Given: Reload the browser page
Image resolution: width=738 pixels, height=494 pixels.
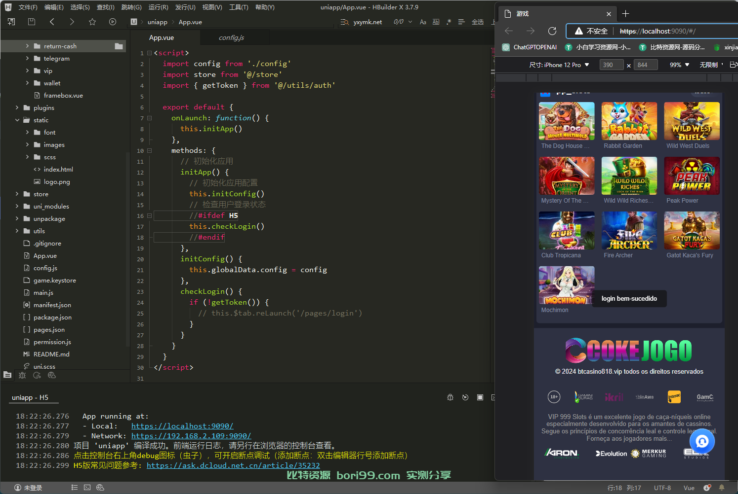Looking at the screenshot, I should 552,31.
